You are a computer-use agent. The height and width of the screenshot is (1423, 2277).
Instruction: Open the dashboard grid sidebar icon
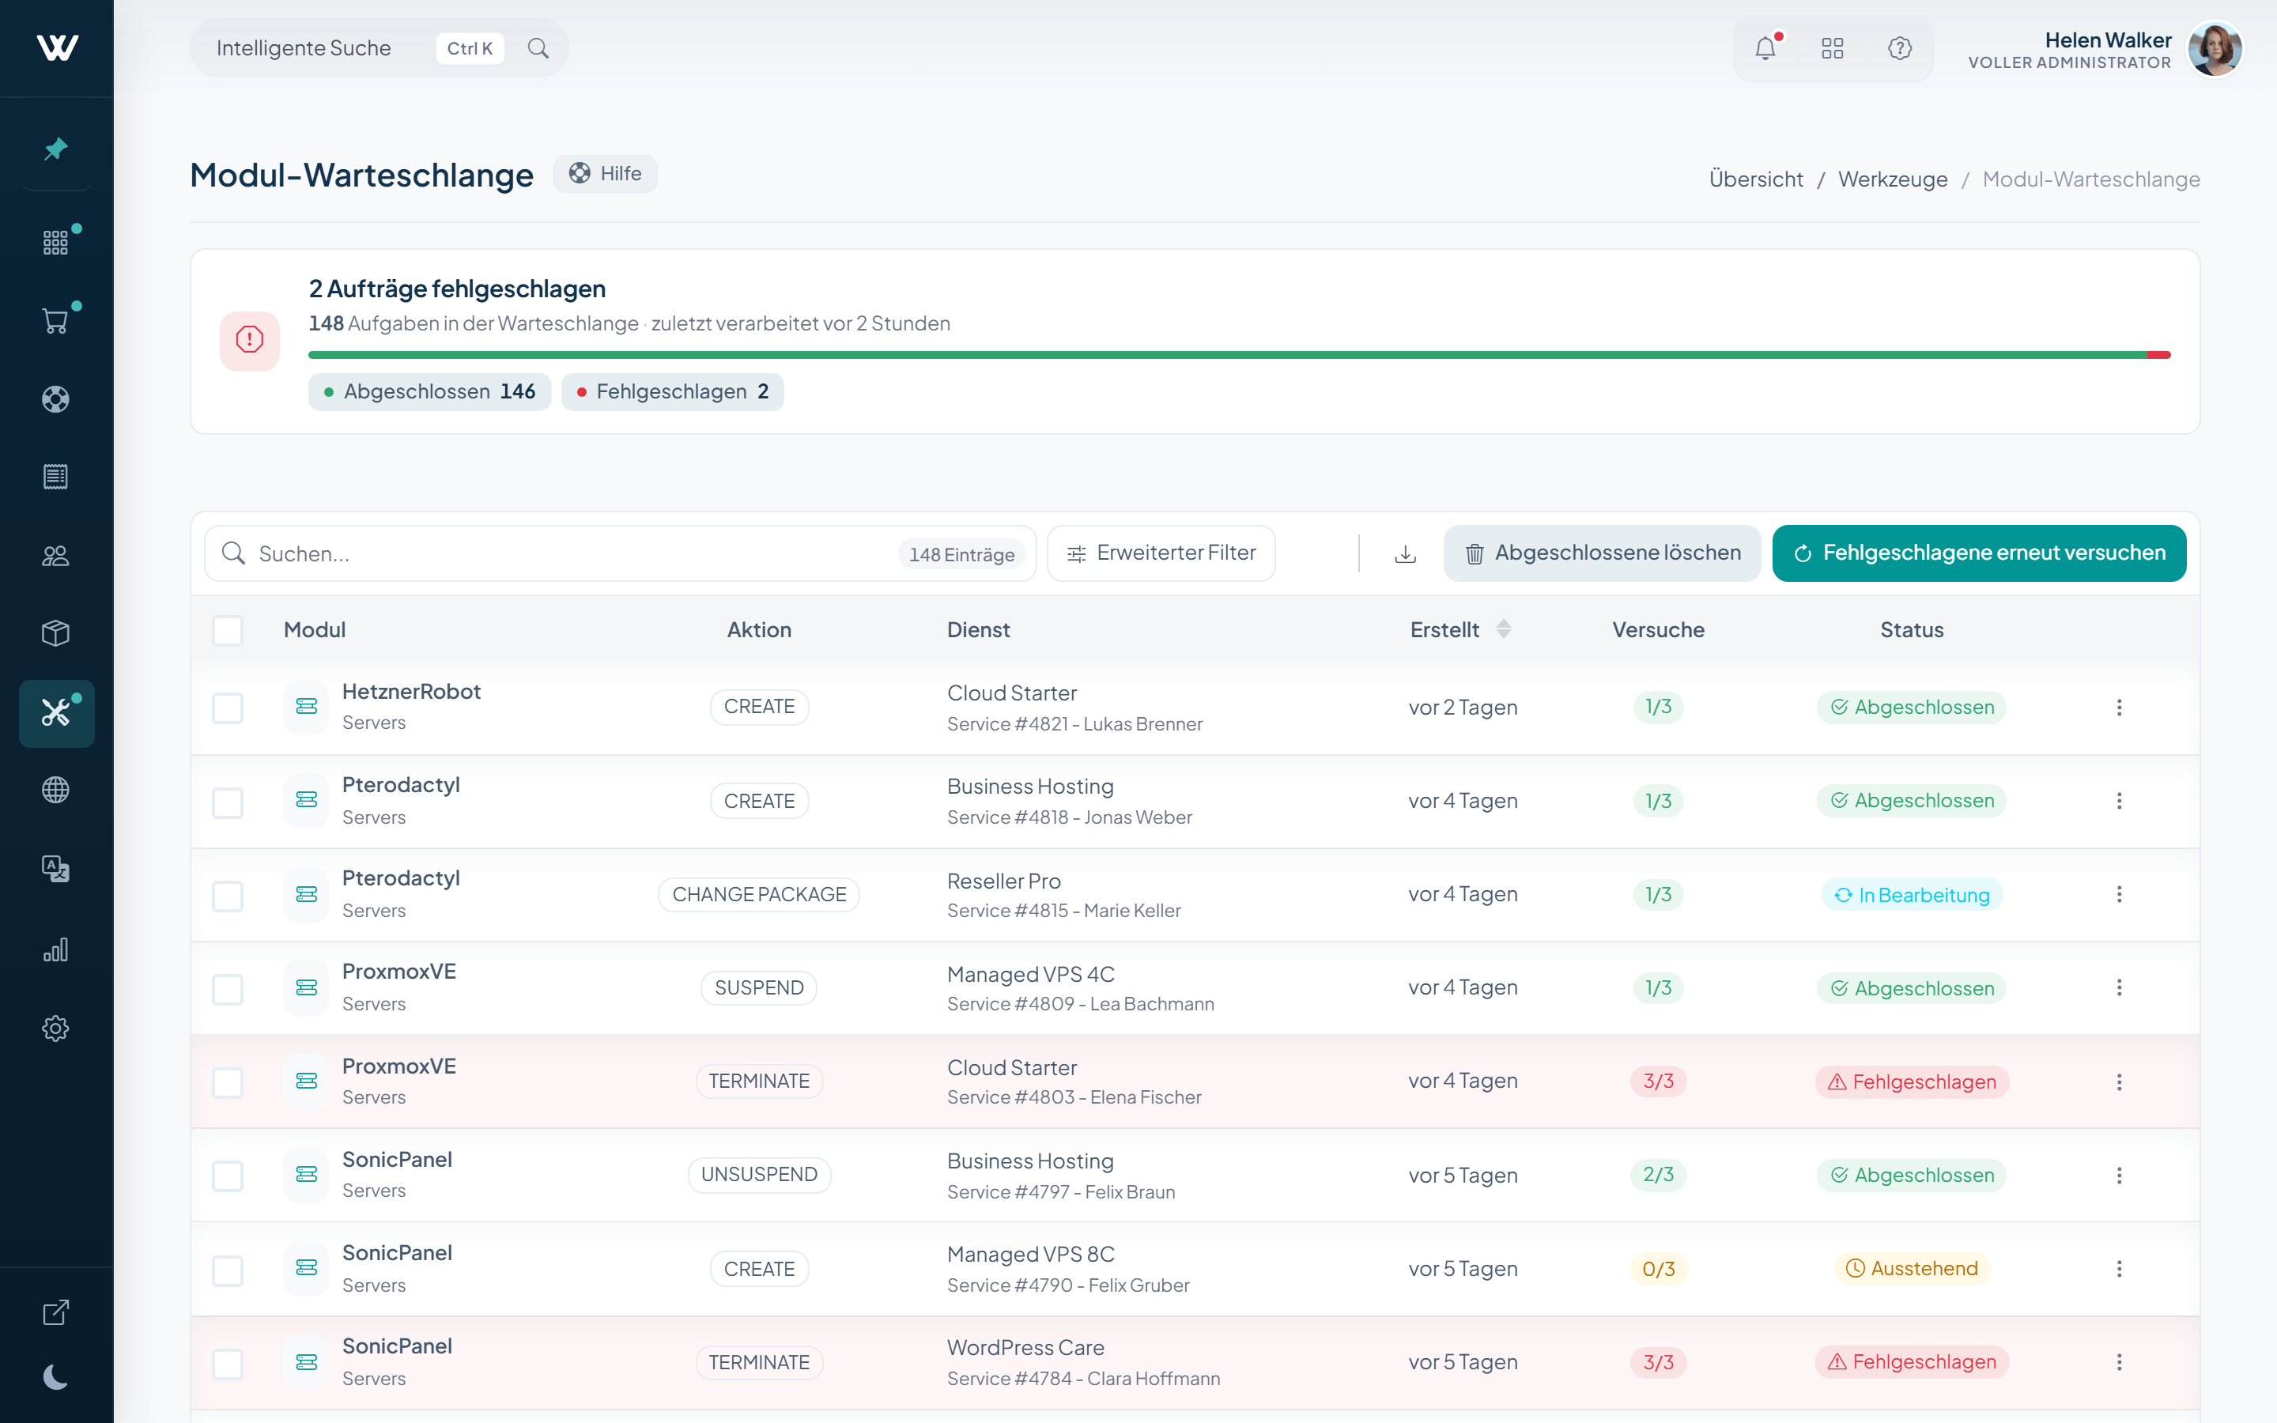[x=55, y=243]
